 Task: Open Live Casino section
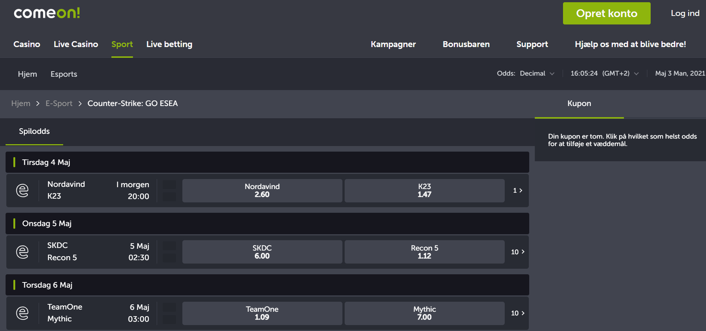click(x=76, y=44)
